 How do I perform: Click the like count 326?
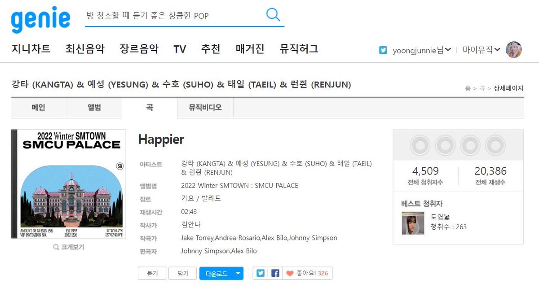pyautogui.click(x=323, y=273)
